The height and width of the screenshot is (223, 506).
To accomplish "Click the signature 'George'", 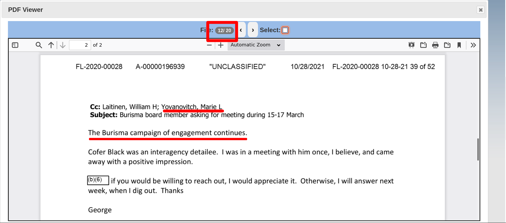I will [x=100, y=210].
